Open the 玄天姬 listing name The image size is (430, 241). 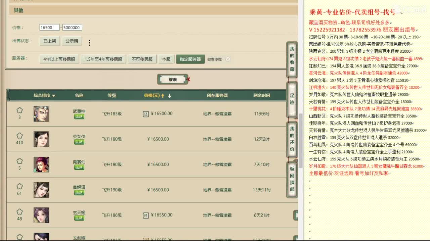pyautogui.click(x=79, y=212)
